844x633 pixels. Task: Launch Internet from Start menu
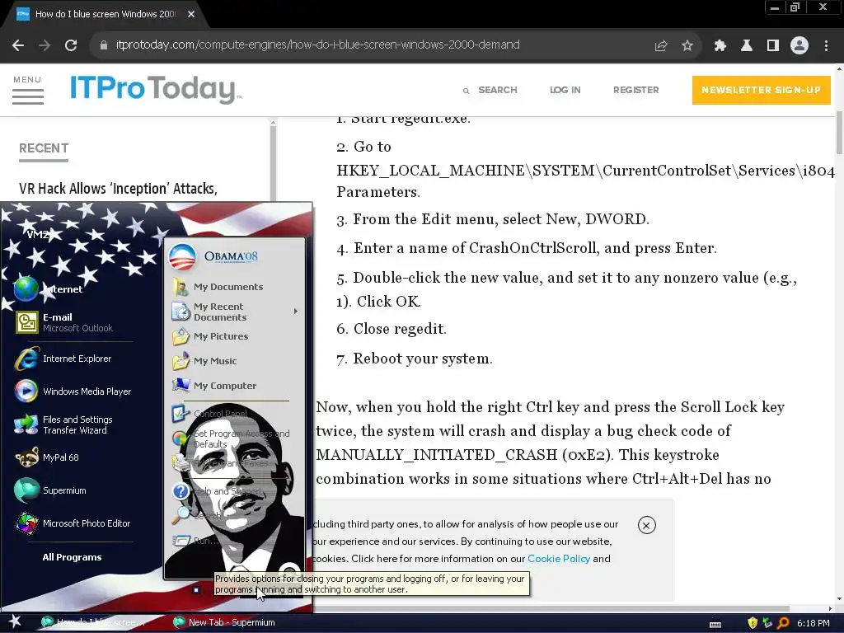tap(49, 289)
